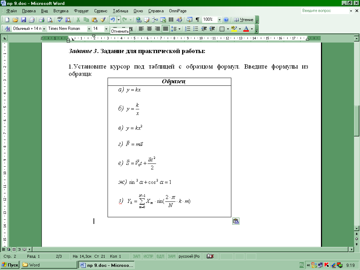360x270 pixels.
Task: Click the spelling status book icon
Action: coord(210,256)
